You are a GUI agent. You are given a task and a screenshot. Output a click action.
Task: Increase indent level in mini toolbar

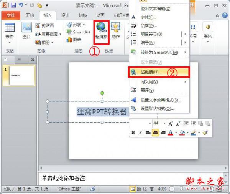(x=193, y=124)
